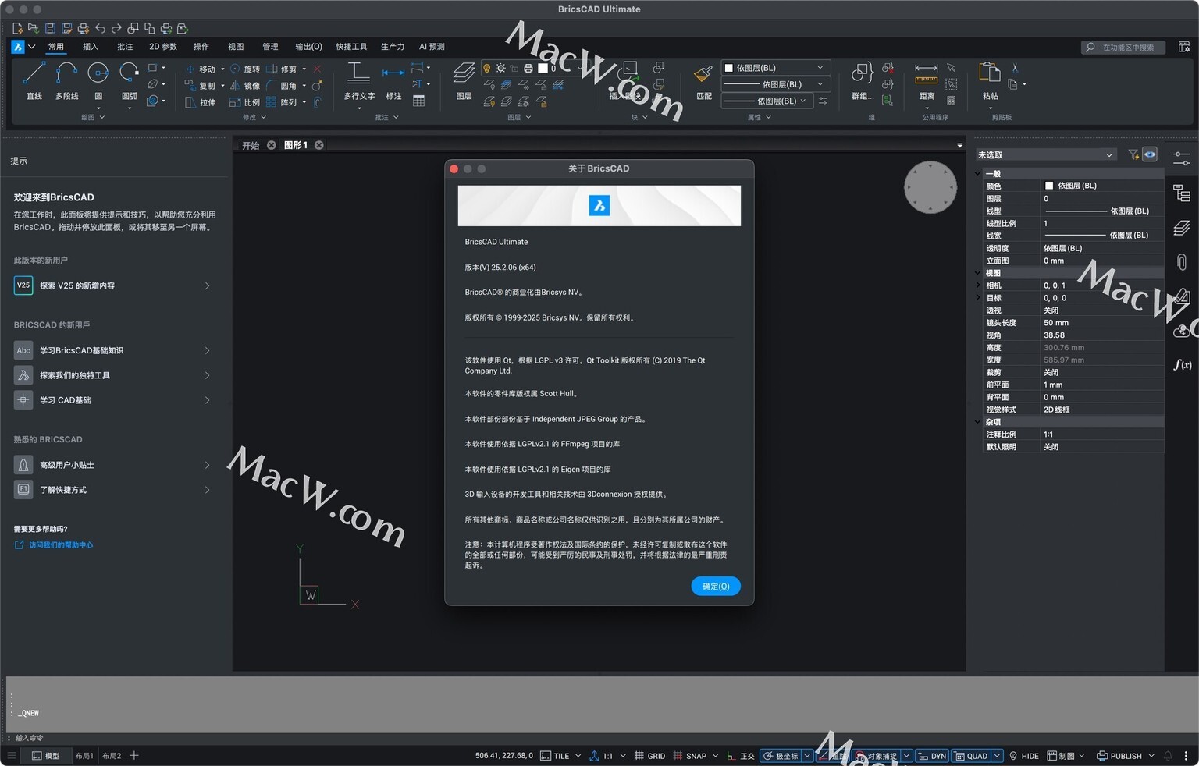The width and height of the screenshot is (1199, 766).
Task: Toggle Ortho (正交) in status bar
Action: click(x=741, y=756)
